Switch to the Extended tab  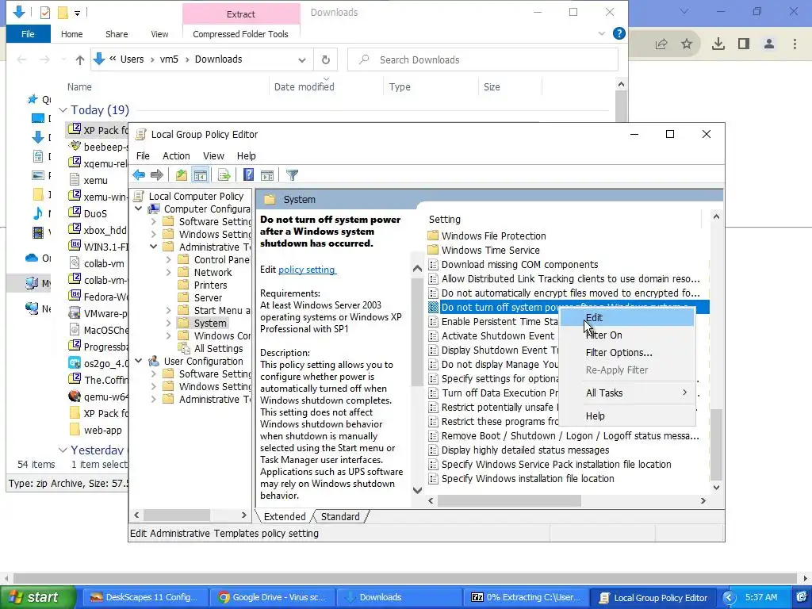coord(285,516)
